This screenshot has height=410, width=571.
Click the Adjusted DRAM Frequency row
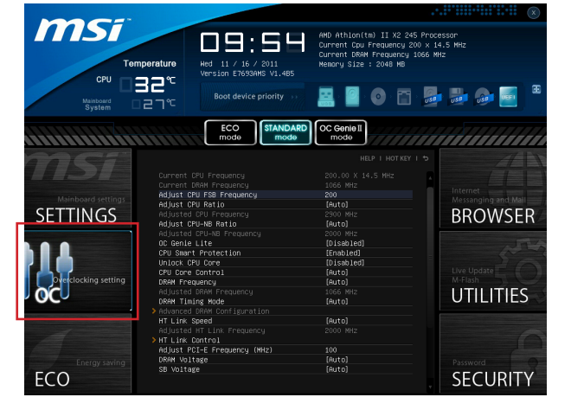click(x=285, y=292)
